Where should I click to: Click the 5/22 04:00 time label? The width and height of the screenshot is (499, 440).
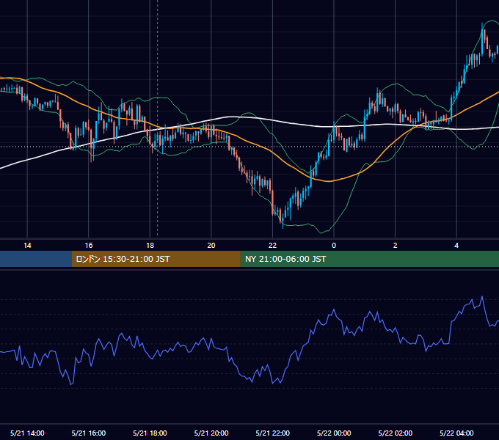point(456,433)
